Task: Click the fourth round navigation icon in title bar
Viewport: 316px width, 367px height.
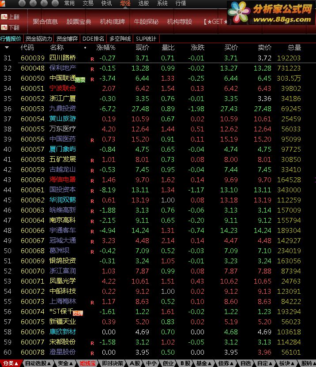Action: [55, 3]
